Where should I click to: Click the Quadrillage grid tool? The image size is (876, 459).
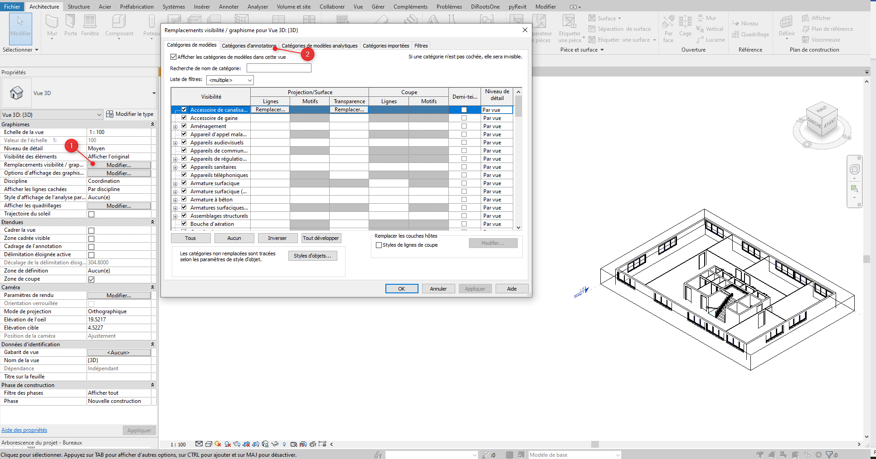(x=750, y=34)
